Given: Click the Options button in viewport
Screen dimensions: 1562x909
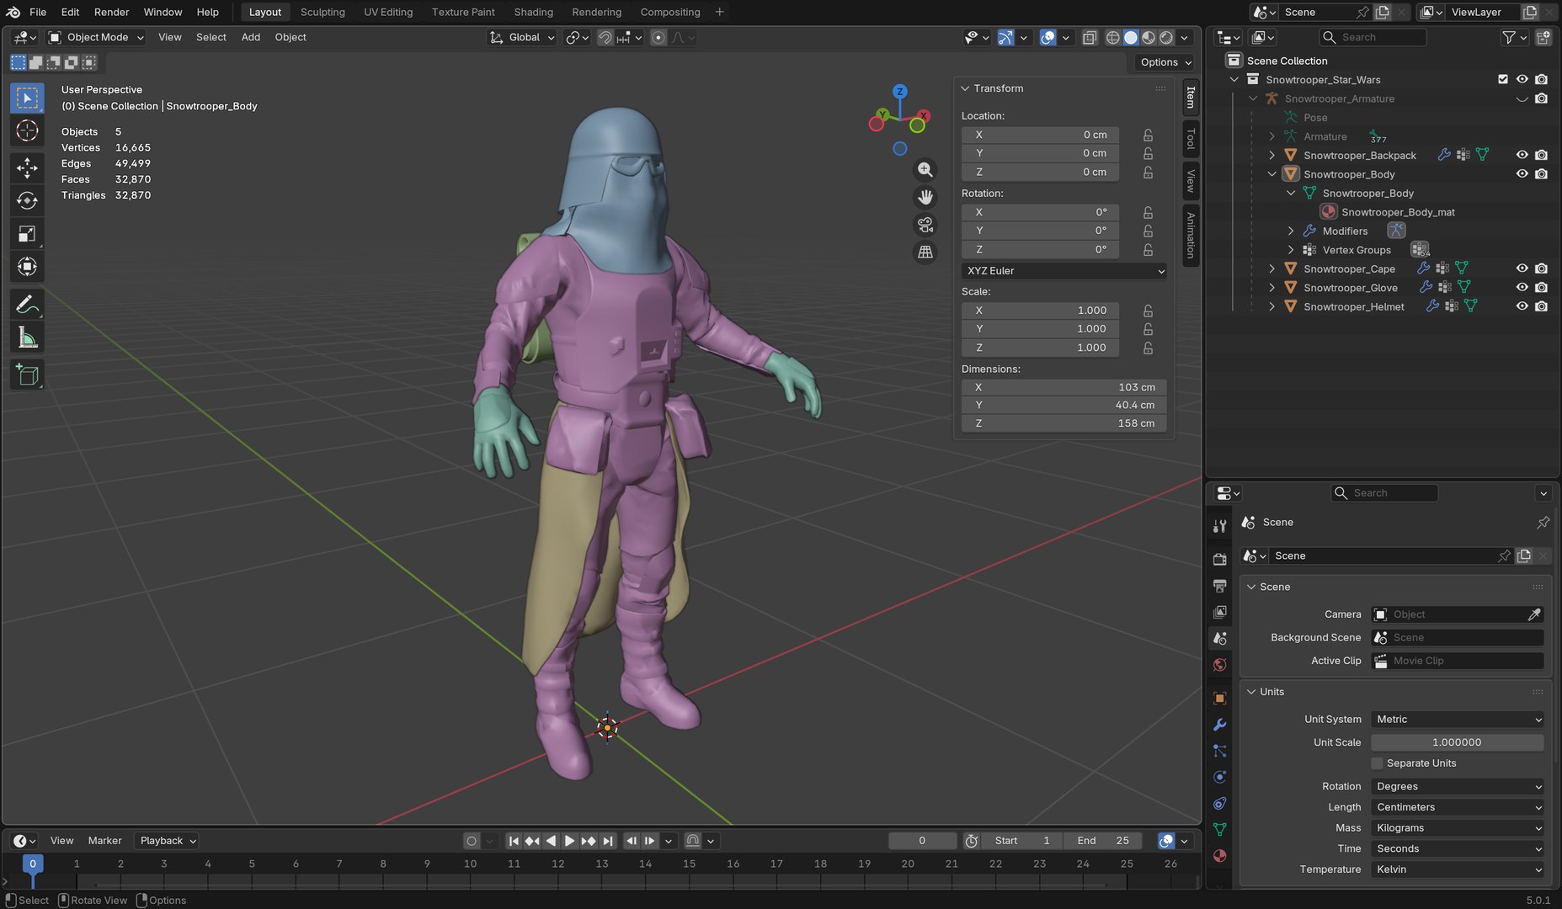Looking at the screenshot, I should pyautogui.click(x=1165, y=62).
